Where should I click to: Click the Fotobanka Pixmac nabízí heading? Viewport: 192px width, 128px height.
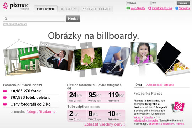click(x=22, y=85)
